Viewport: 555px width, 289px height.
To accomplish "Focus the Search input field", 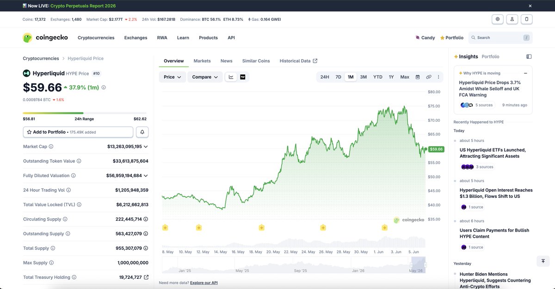I will [500, 38].
